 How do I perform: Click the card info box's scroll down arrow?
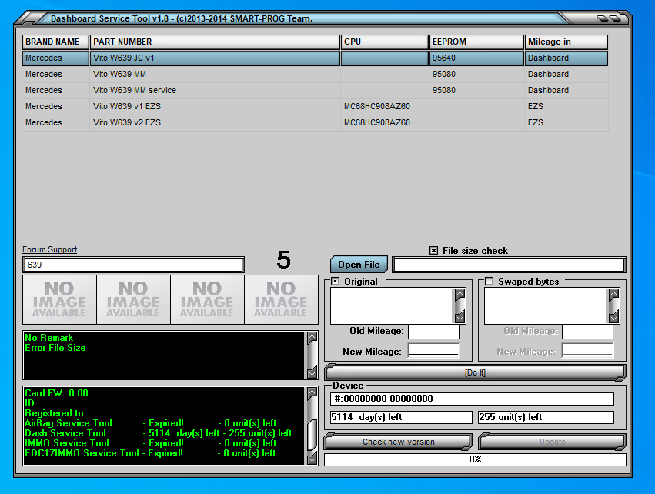pyautogui.click(x=312, y=459)
